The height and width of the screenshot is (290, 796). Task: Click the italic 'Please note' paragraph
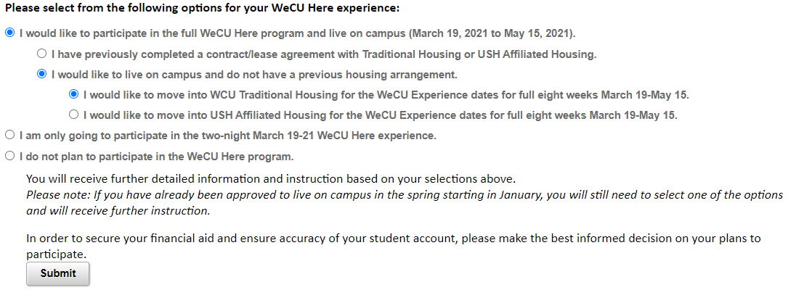point(404,202)
